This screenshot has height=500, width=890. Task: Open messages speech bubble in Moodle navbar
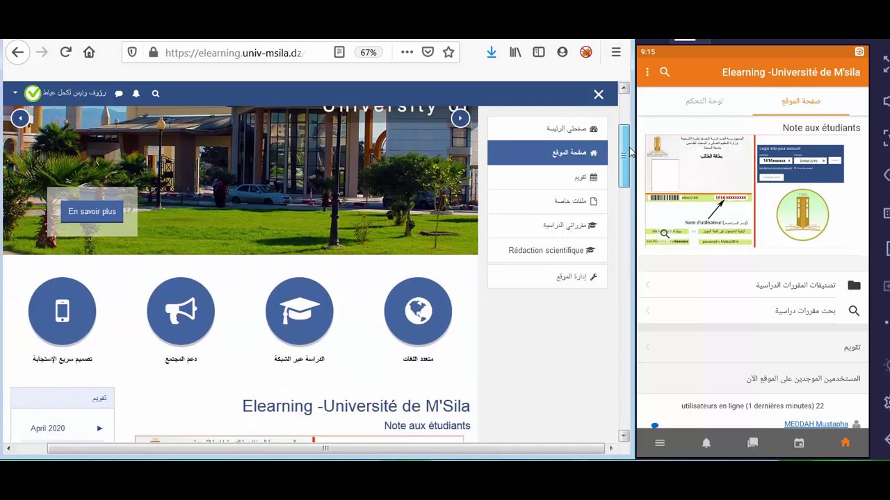[119, 94]
